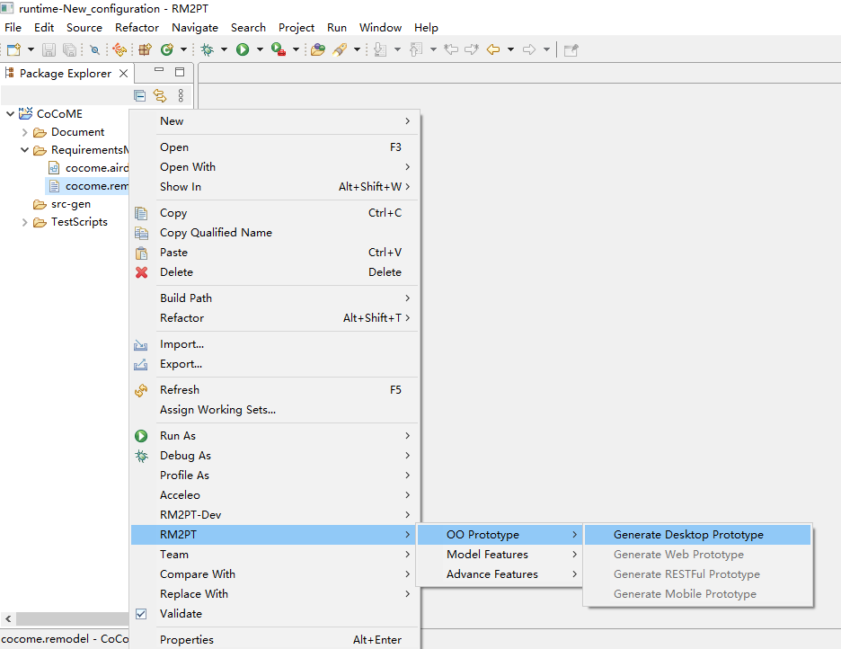Click the Debug bug icon in toolbar

tap(207, 49)
